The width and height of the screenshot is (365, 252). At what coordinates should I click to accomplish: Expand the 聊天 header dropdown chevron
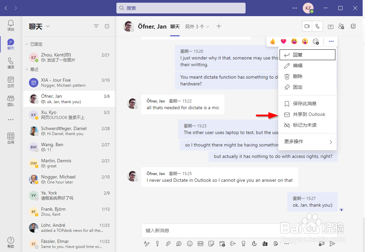point(48,26)
